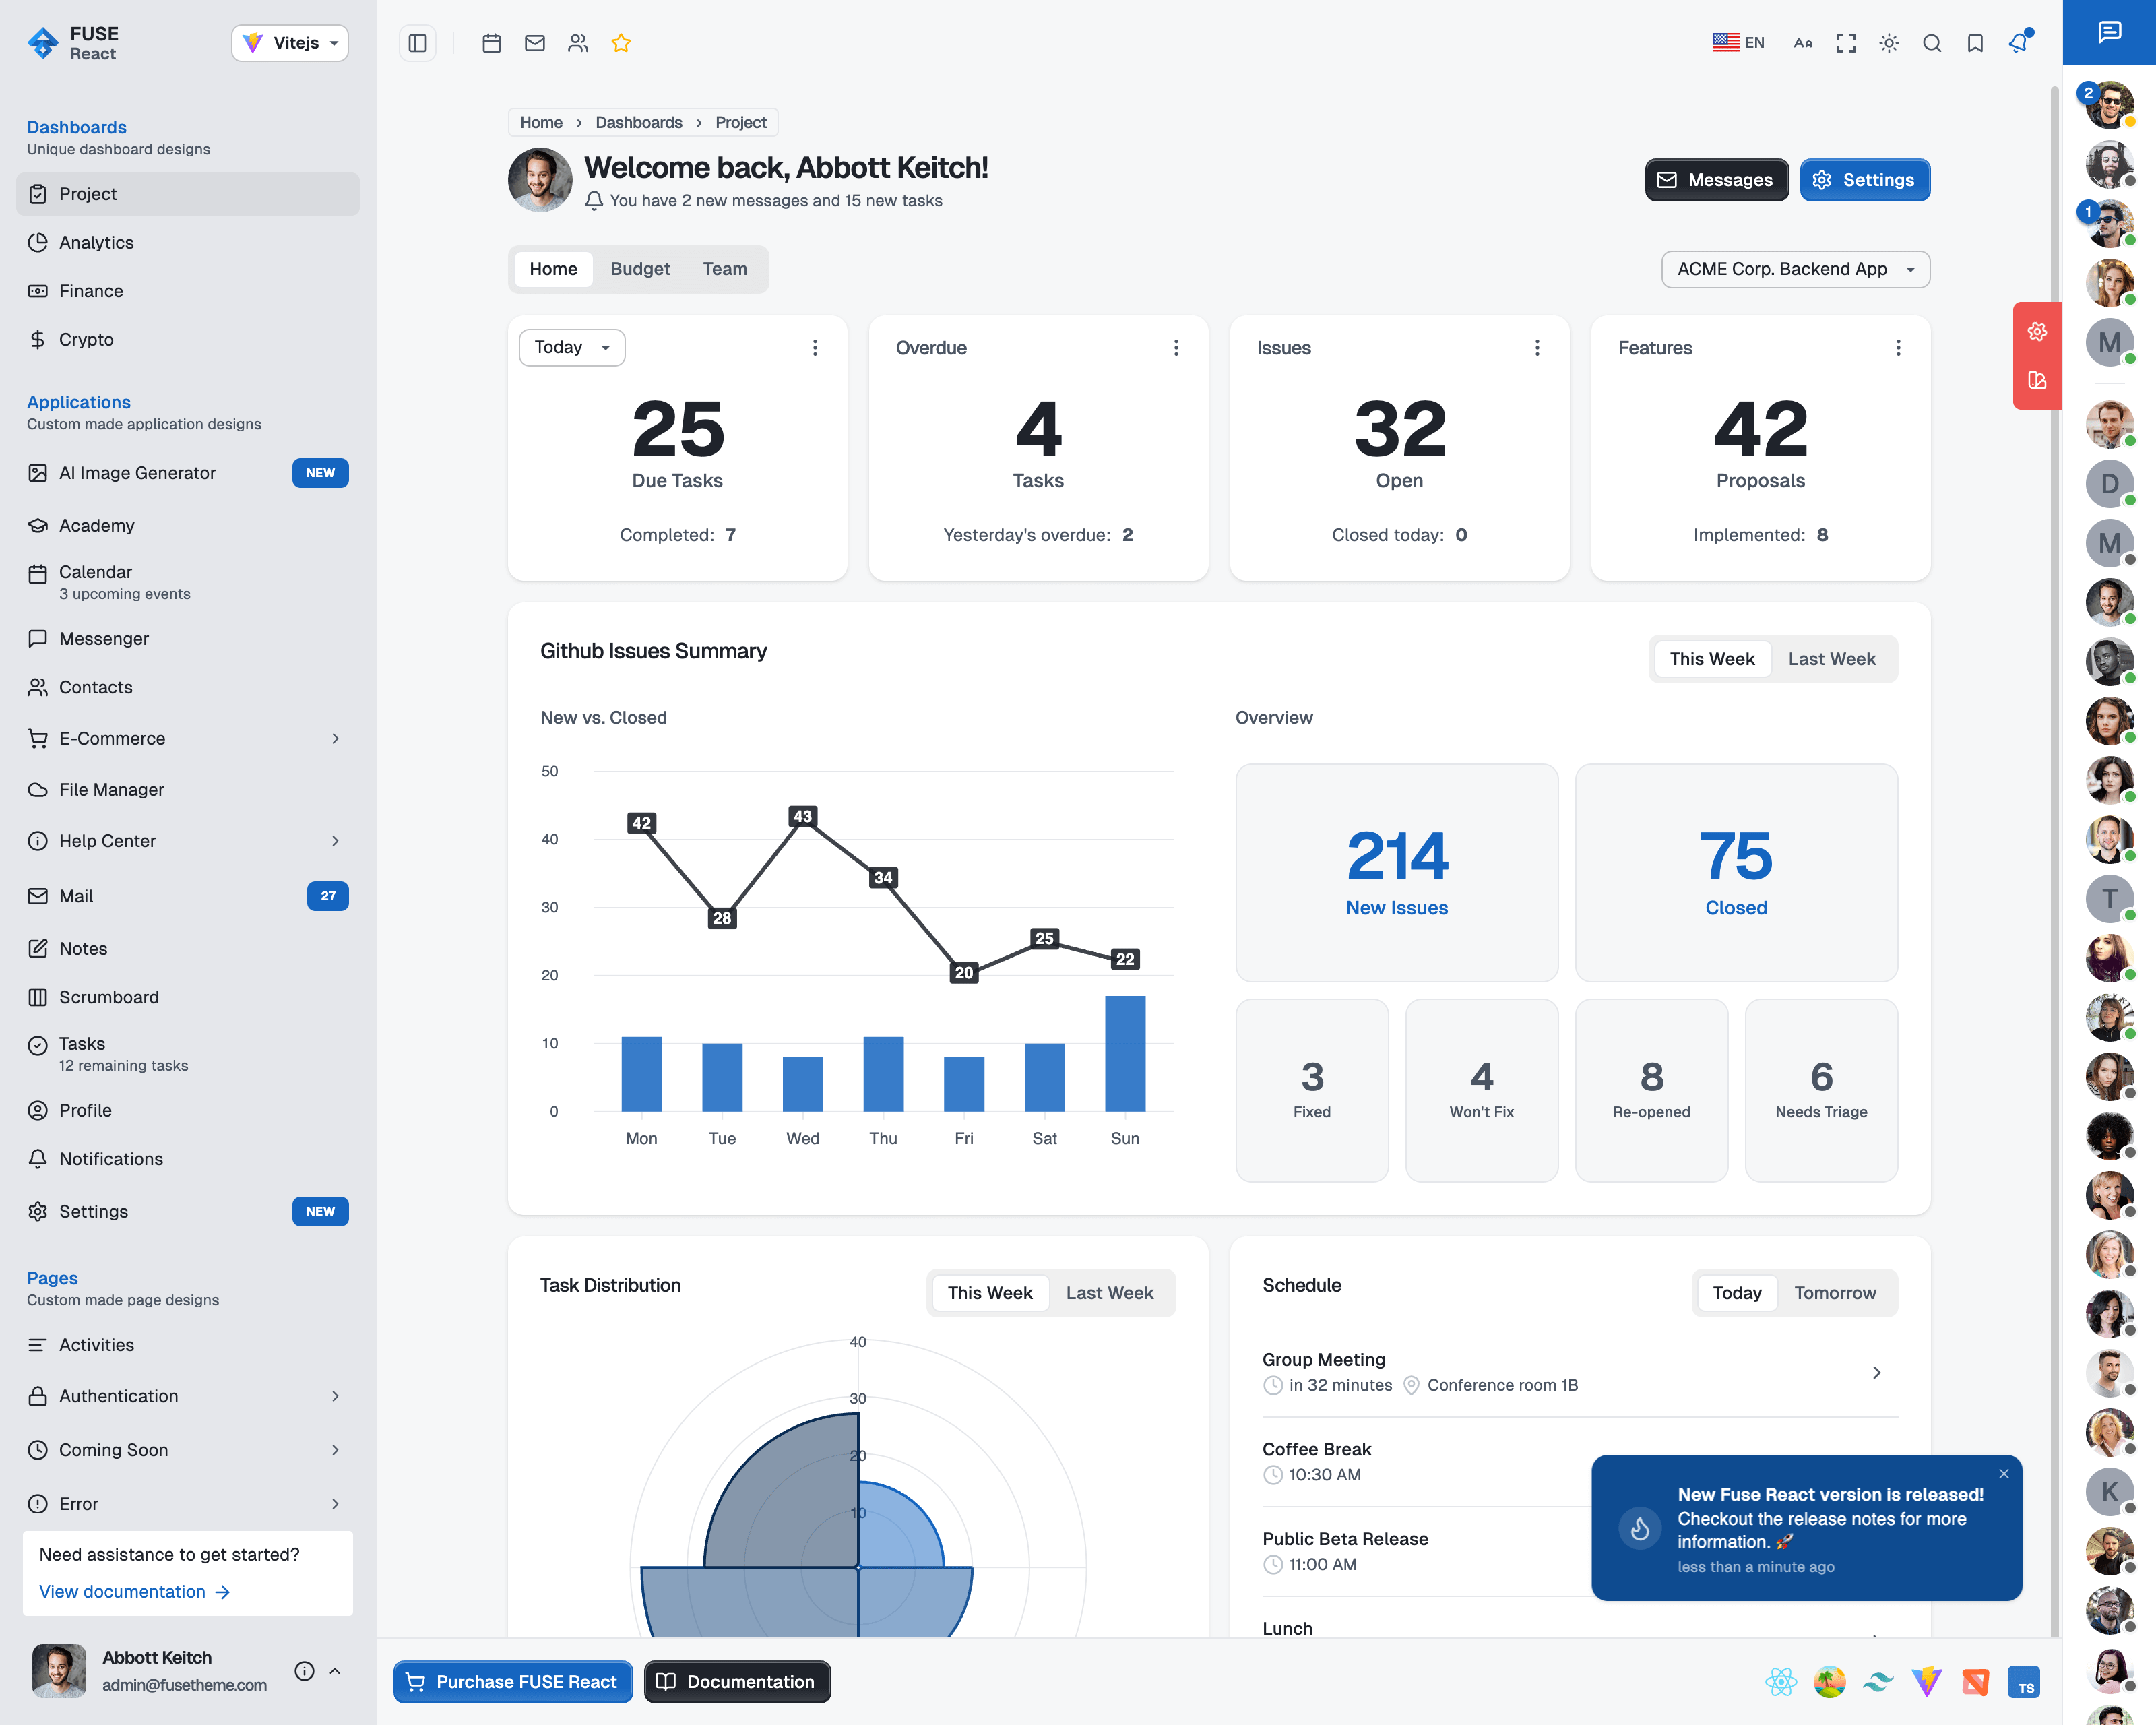Open Scrumboard in the sidebar
Screen dimensions: 2156x1725
108,997
